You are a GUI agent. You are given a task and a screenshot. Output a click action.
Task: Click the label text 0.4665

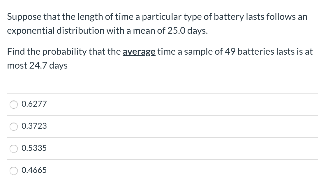[x=34, y=170]
